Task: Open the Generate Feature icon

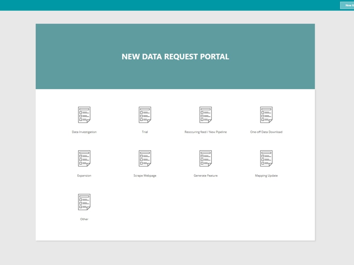Action: coord(206,158)
